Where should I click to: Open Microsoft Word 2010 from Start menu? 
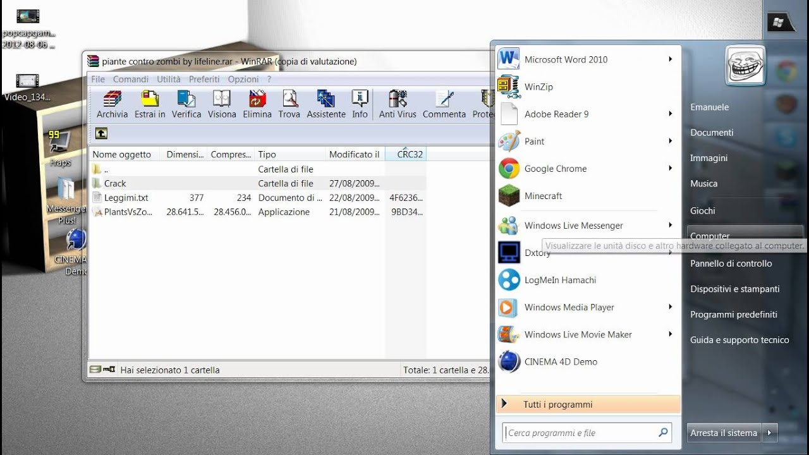585,59
